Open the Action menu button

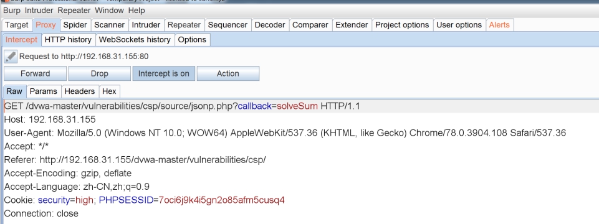(228, 73)
